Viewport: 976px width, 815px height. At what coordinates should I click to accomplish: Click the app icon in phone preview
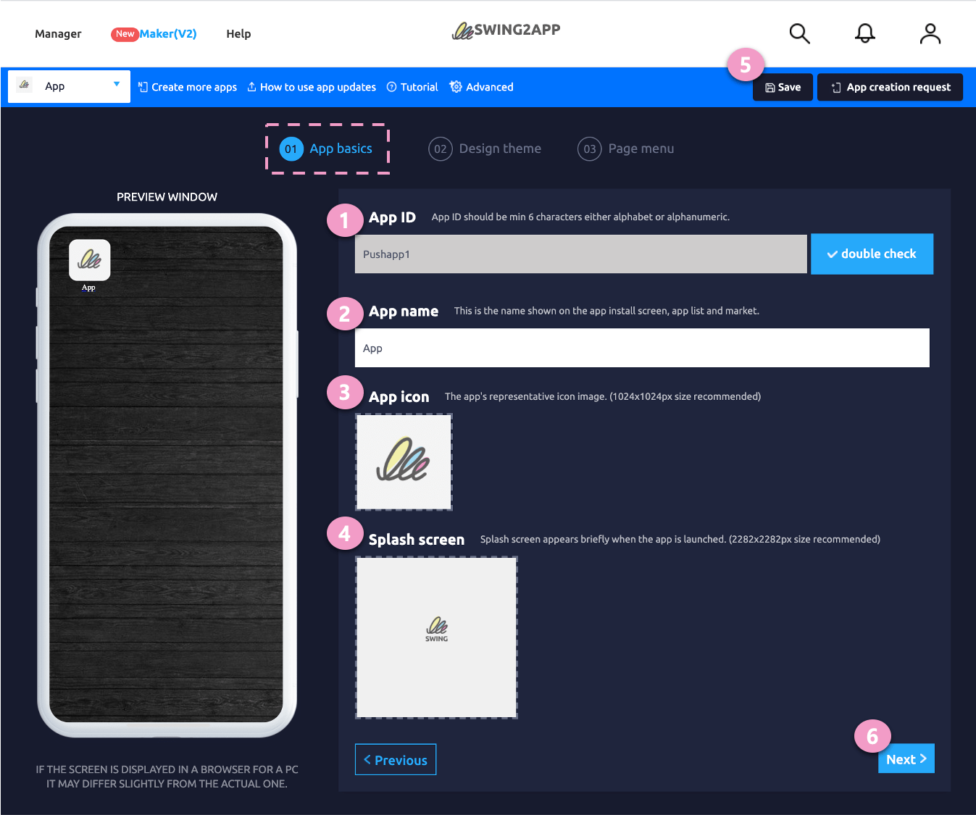tap(89, 260)
